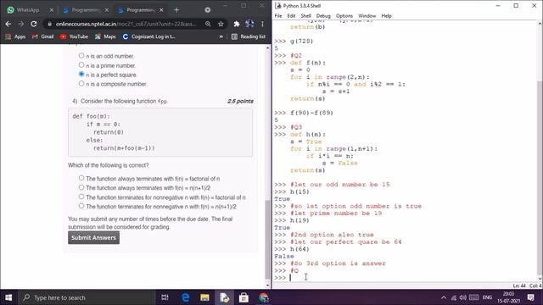Show hidden system tray icons
The image size is (543, 305).
pyautogui.click(x=444, y=297)
